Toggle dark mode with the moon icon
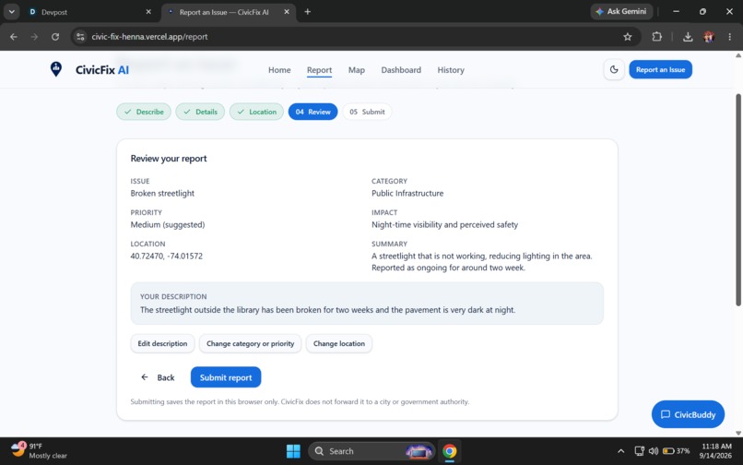743x465 pixels. (x=614, y=70)
